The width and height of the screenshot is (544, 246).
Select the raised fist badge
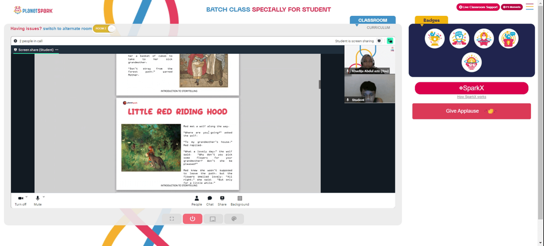[x=459, y=39]
